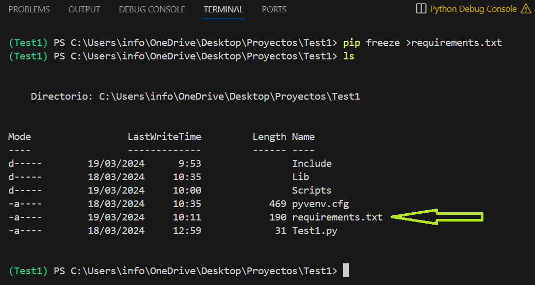This screenshot has height=285, width=535.
Task: Click the Test1.py file name
Action: 315,231
